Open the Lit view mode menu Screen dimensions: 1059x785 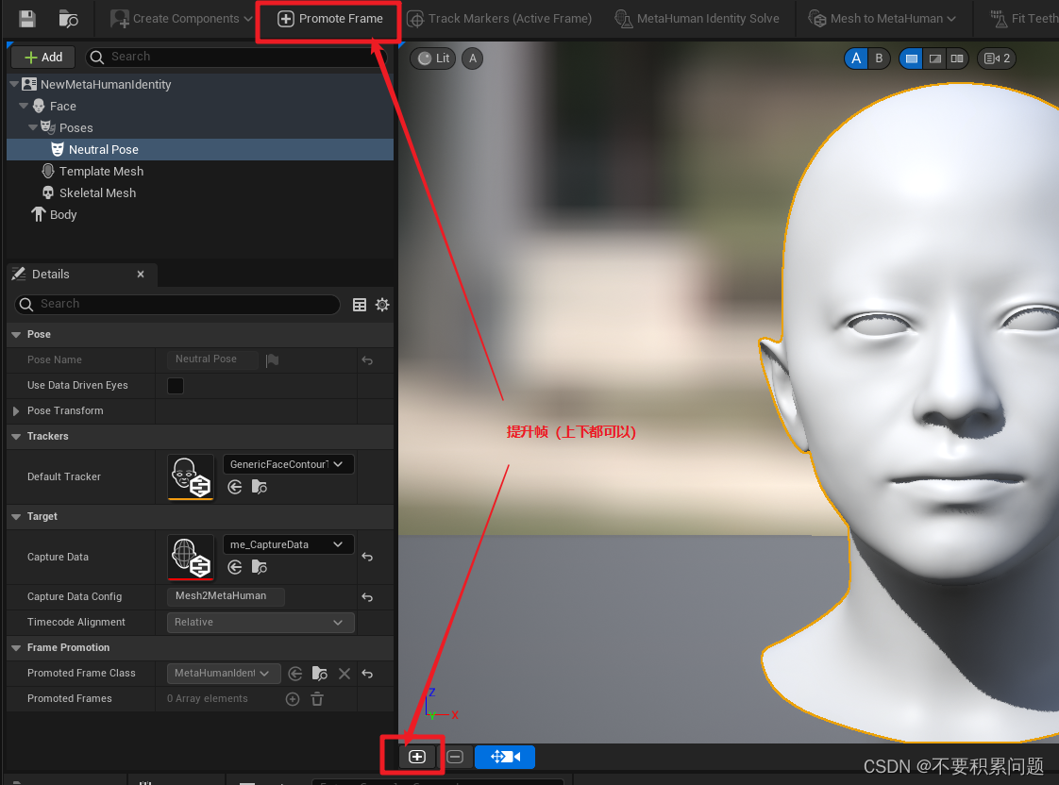pyautogui.click(x=433, y=58)
